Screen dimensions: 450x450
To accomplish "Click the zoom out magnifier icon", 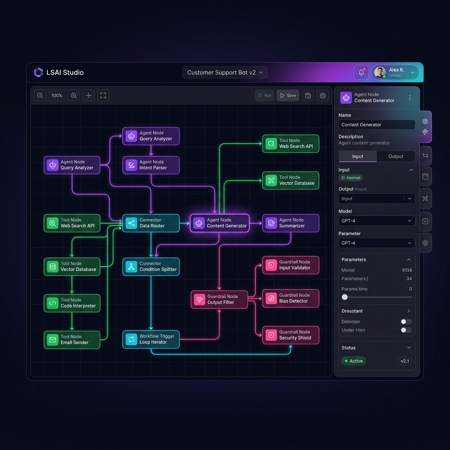I will pos(40,95).
